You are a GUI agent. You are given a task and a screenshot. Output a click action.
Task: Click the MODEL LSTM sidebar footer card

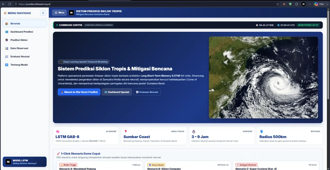pyautogui.click(x=24, y=162)
